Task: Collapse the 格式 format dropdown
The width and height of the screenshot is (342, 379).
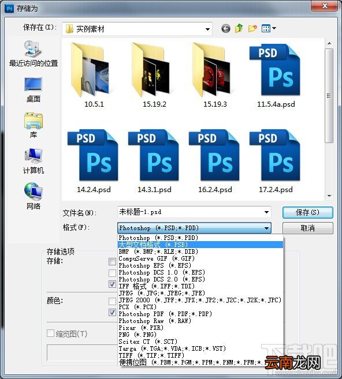Action: (x=266, y=228)
